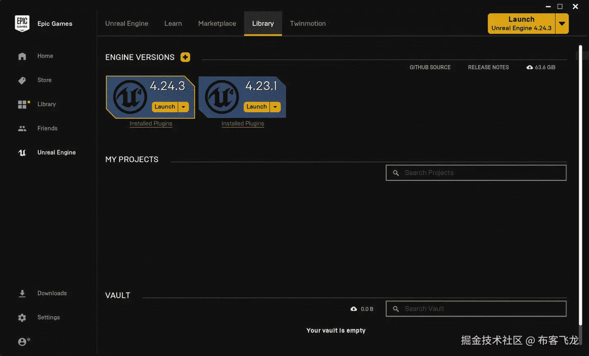Open the Marketplace tab
The image size is (589, 356).
point(217,24)
